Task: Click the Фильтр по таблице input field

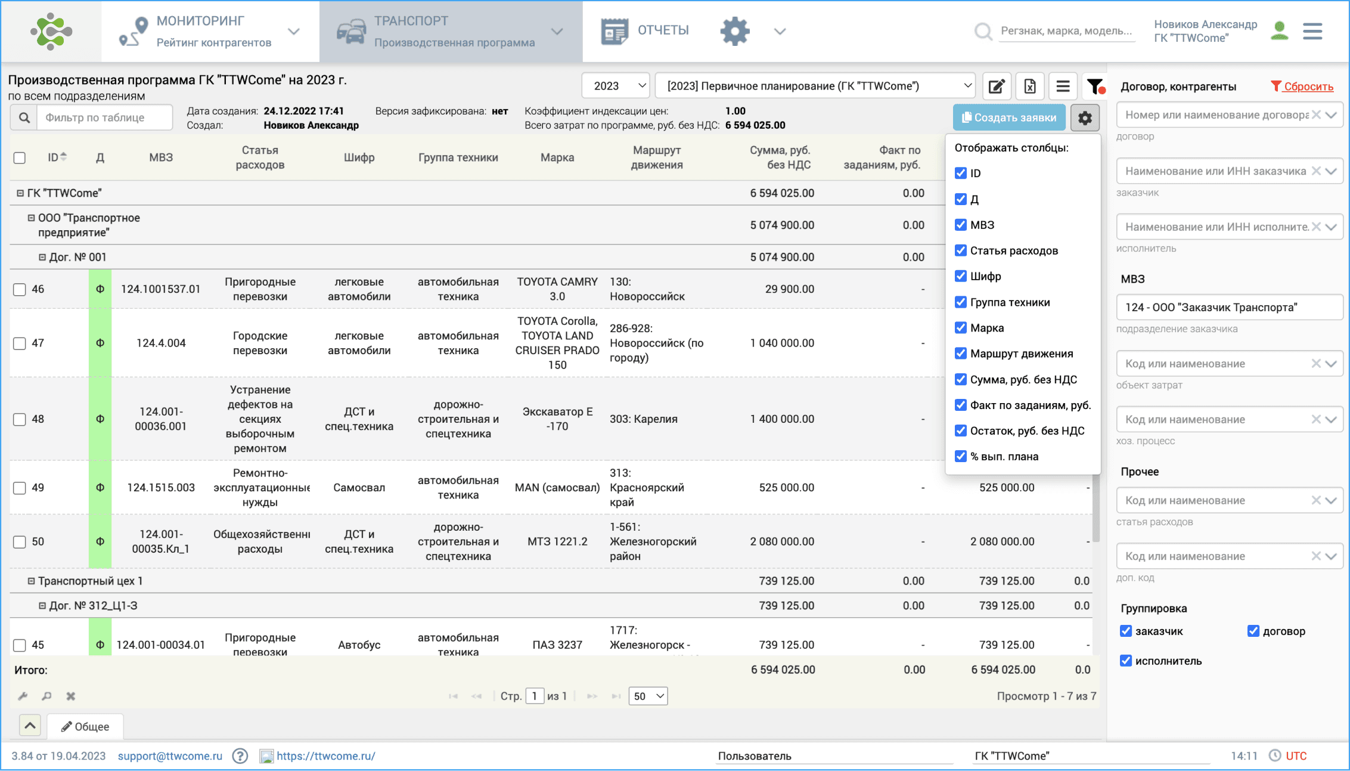Action: (104, 118)
